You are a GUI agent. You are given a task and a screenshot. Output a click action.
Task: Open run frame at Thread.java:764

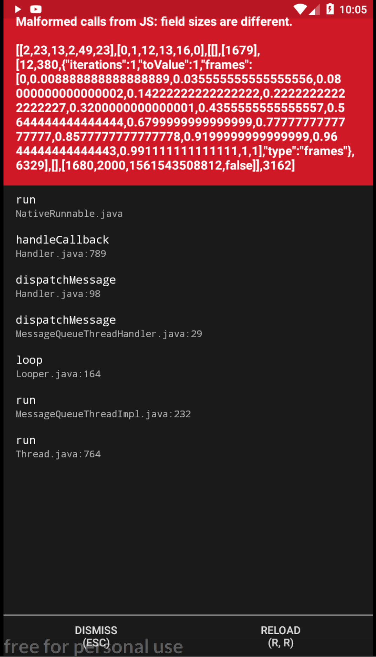58,447
